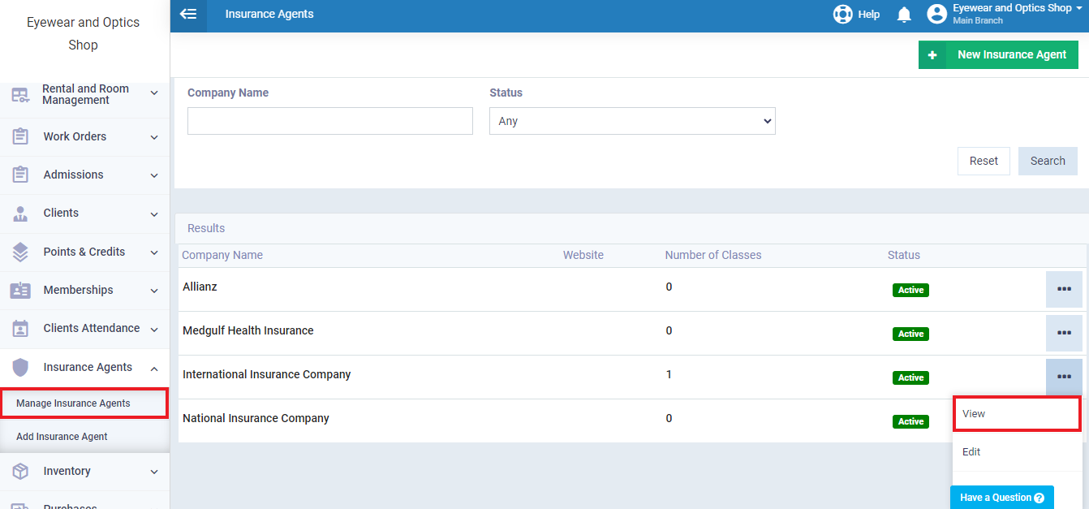Open the actions menu for Allianz
The width and height of the screenshot is (1089, 509).
[1064, 290]
